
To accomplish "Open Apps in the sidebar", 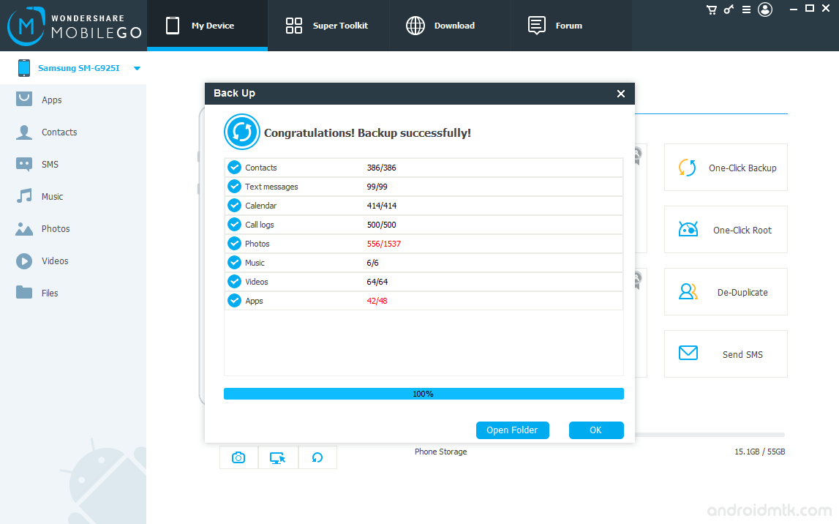I will [x=72, y=100].
